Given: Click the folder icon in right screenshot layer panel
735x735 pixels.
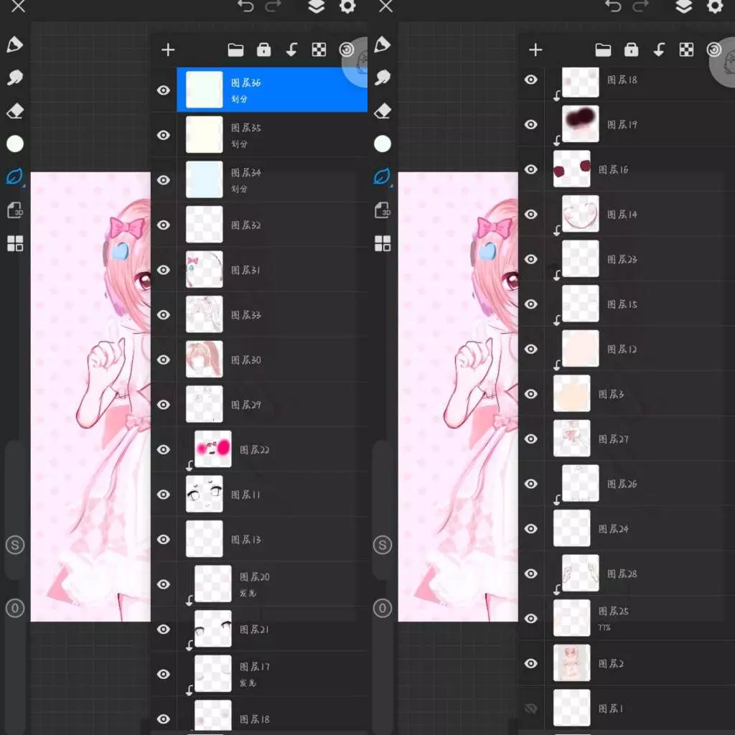Looking at the screenshot, I should pyautogui.click(x=603, y=50).
